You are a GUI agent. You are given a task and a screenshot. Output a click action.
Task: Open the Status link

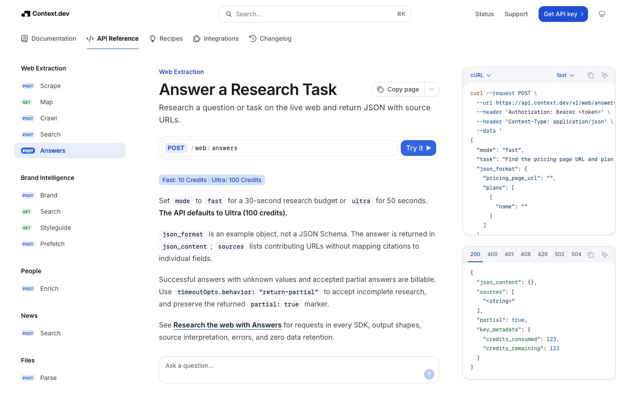click(x=484, y=14)
